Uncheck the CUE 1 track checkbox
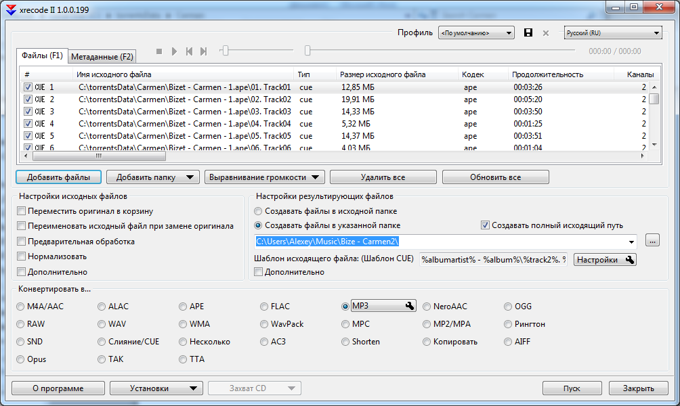This screenshot has height=406, width=680. coord(28,87)
